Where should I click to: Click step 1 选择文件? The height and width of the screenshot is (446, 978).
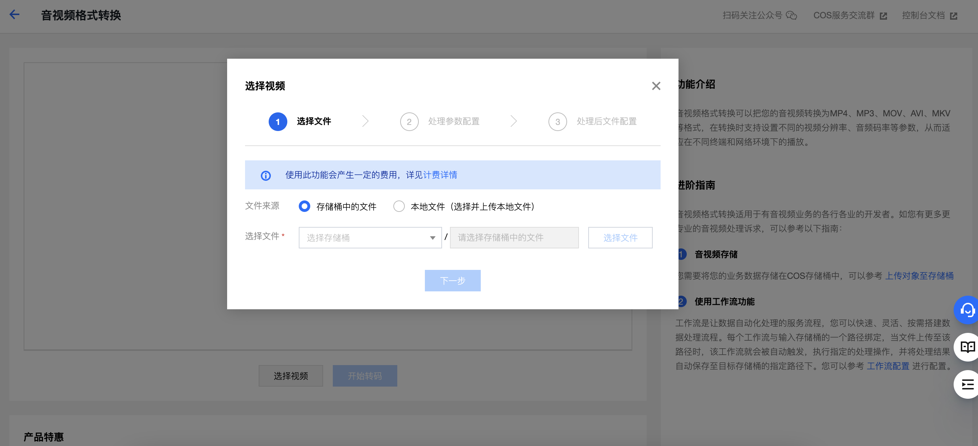click(x=313, y=121)
